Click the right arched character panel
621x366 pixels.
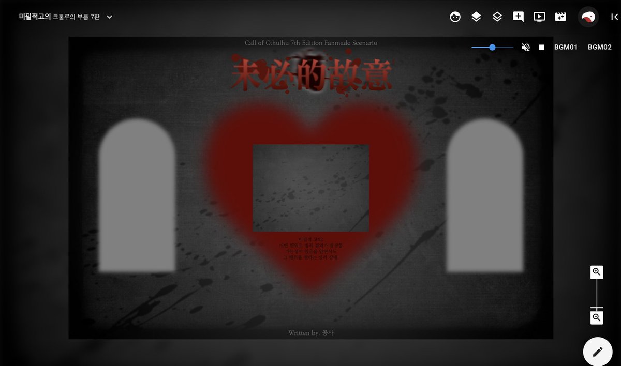pos(485,195)
